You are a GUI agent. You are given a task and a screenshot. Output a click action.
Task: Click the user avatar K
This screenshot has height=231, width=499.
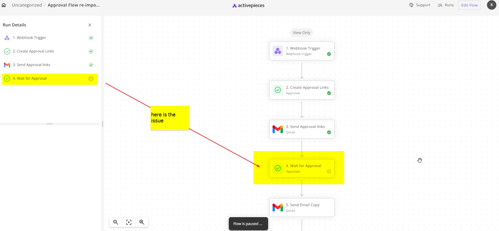(491, 5)
